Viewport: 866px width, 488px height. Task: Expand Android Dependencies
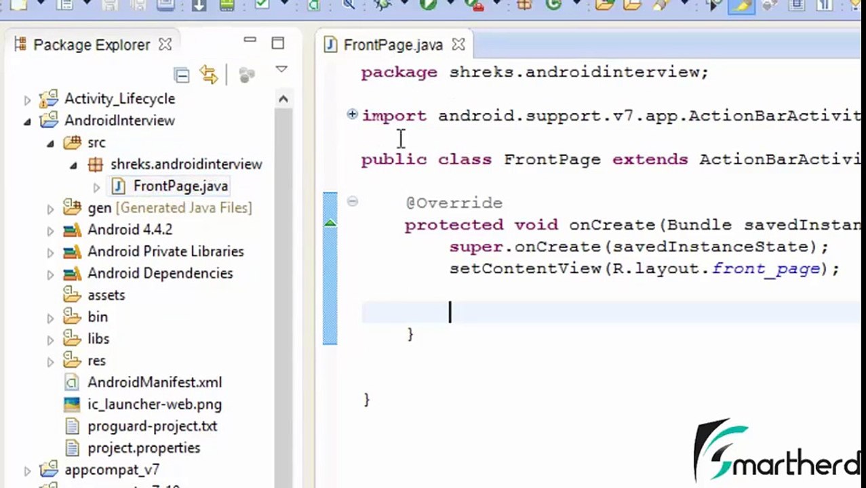click(50, 274)
